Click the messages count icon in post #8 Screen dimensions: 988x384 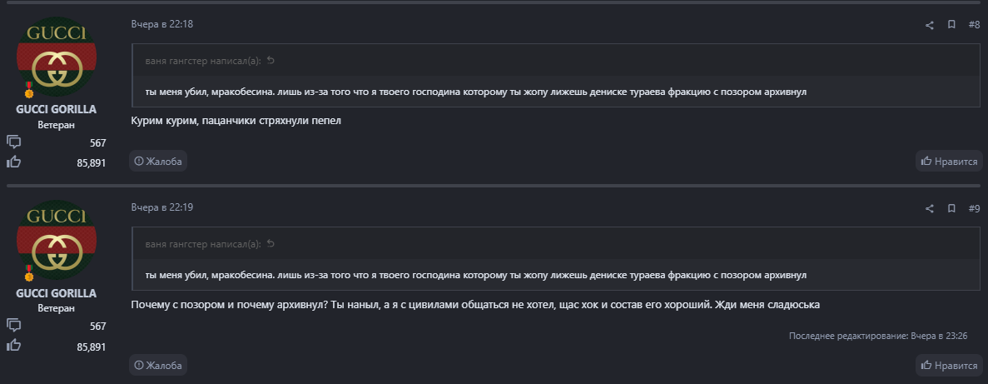pyautogui.click(x=14, y=142)
